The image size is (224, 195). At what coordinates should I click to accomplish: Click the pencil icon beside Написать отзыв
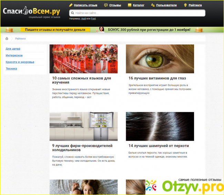(71, 5)
